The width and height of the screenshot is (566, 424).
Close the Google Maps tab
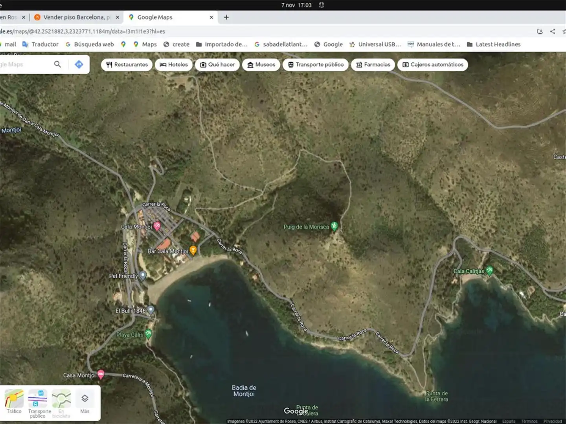pos(211,17)
